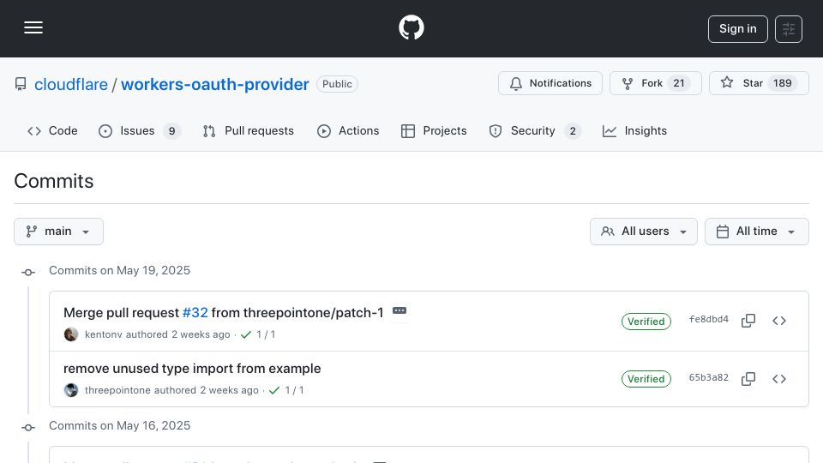View the Security tab

534,130
